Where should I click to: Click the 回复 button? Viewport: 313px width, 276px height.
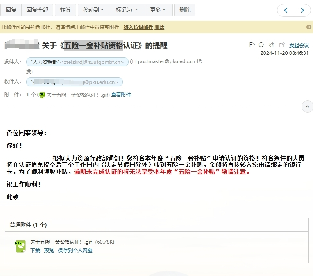[11, 10]
